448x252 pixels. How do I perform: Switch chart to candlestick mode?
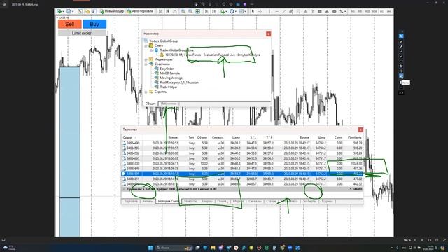point(167,11)
